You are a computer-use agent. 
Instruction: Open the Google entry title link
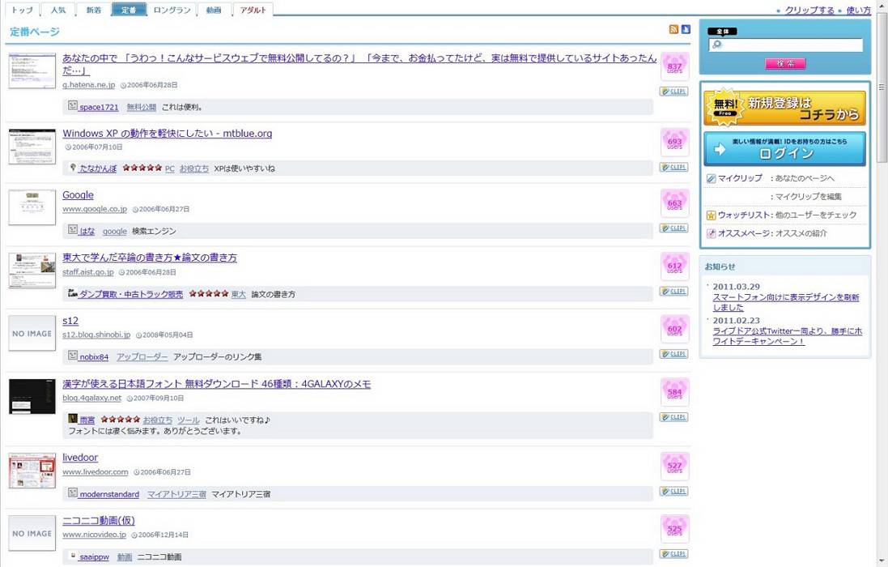point(79,195)
